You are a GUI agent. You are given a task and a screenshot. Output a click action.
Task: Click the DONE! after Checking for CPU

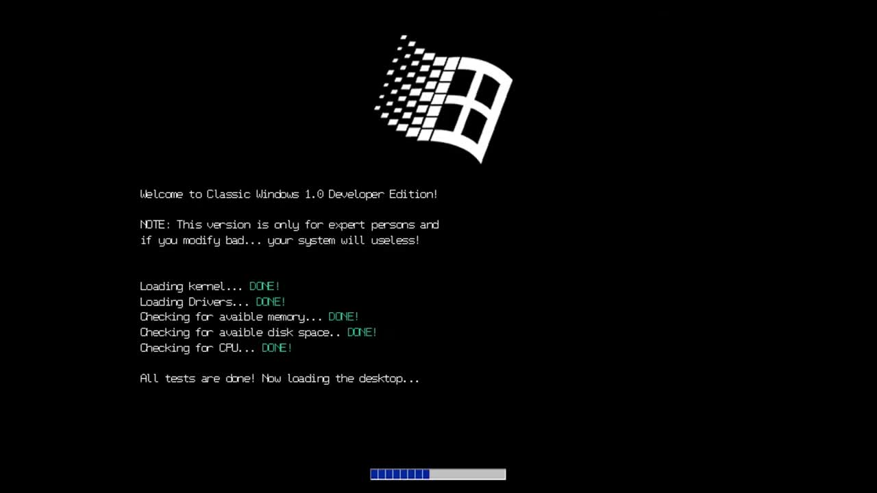click(276, 348)
